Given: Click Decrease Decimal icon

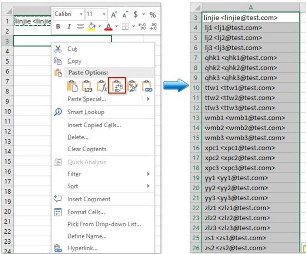Looking at the screenshot, I should 153,26.
